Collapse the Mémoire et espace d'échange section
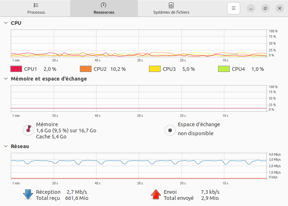 point(5,79)
